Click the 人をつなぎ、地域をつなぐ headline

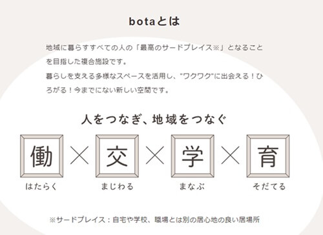pos(154,119)
